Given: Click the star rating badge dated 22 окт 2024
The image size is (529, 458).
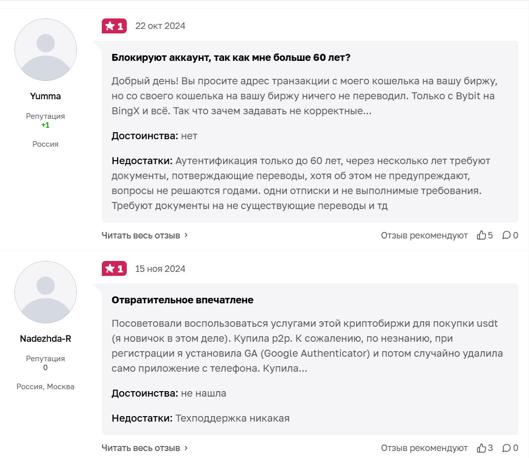Looking at the screenshot, I should click(114, 25).
